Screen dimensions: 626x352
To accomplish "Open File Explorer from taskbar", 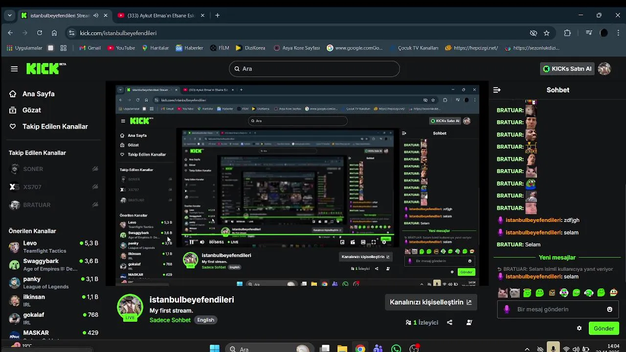I will pyautogui.click(x=342, y=349).
